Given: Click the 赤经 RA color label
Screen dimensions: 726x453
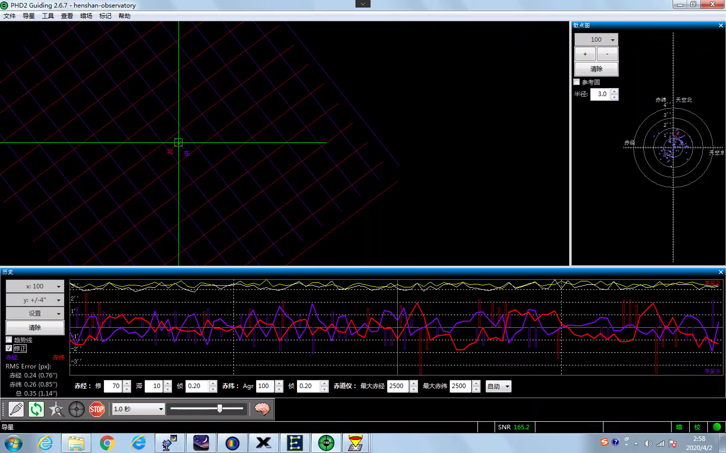Looking at the screenshot, I should [x=12, y=357].
